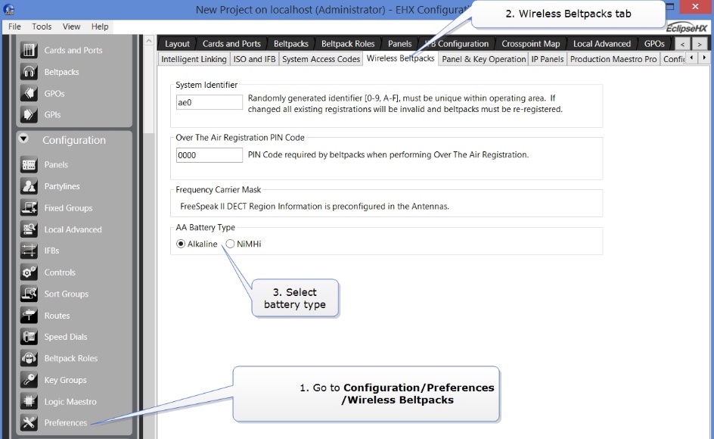Open the System Access Codes tab
The height and width of the screenshot is (439, 714).
pos(321,59)
